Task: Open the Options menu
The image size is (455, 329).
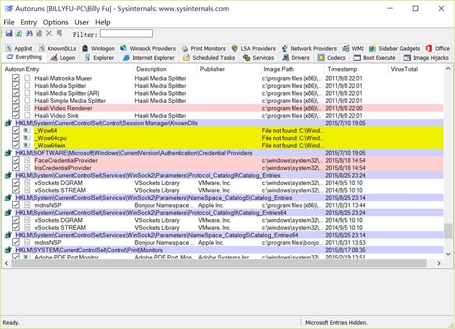Action: [x=56, y=22]
